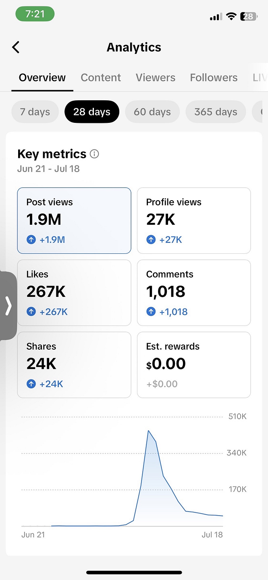Image resolution: width=268 pixels, height=580 pixels.
Task: Tap the Wi-Fi status icon
Action: (231, 16)
